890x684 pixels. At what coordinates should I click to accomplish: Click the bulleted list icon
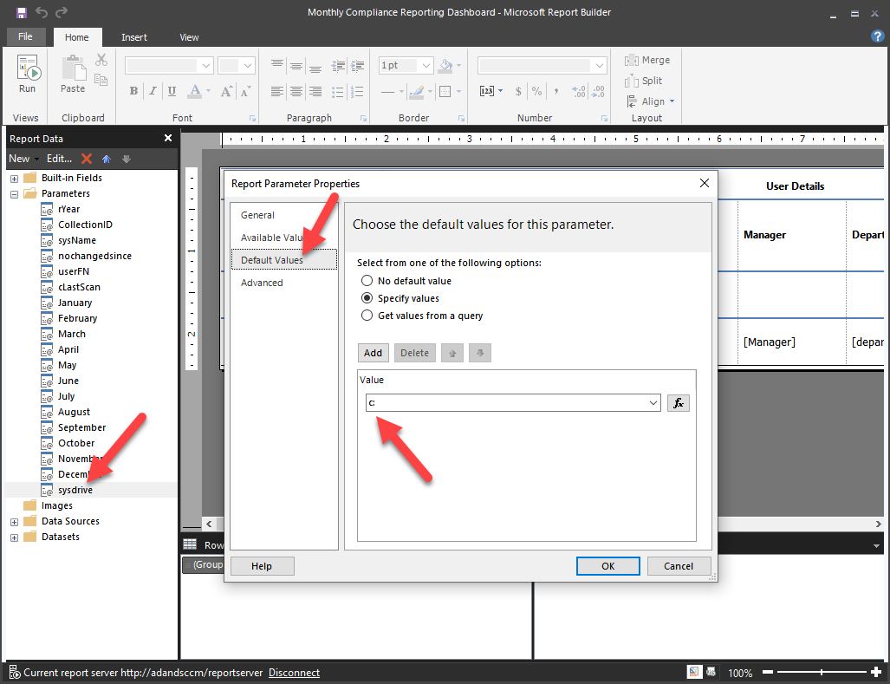338,92
